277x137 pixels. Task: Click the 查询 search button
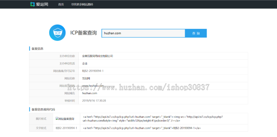tap(196, 33)
